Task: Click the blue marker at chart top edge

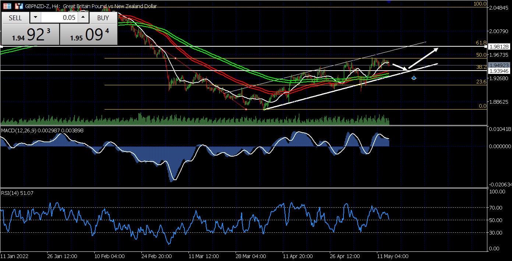Action: click(x=389, y=1)
